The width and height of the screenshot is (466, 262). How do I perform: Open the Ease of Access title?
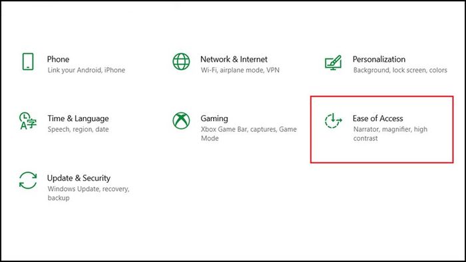pyautogui.click(x=377, y=118)
